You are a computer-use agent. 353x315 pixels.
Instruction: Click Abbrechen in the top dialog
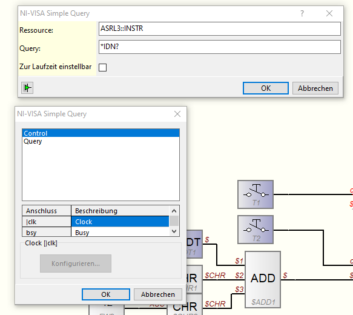pyautogui.click(x=315, y=88)
